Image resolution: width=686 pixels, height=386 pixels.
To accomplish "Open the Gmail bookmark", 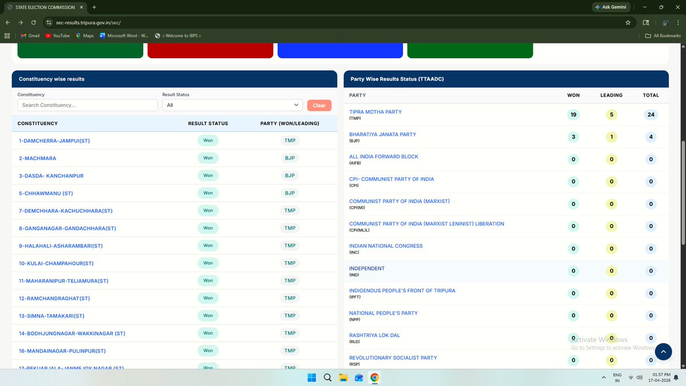I will point(30,35).
